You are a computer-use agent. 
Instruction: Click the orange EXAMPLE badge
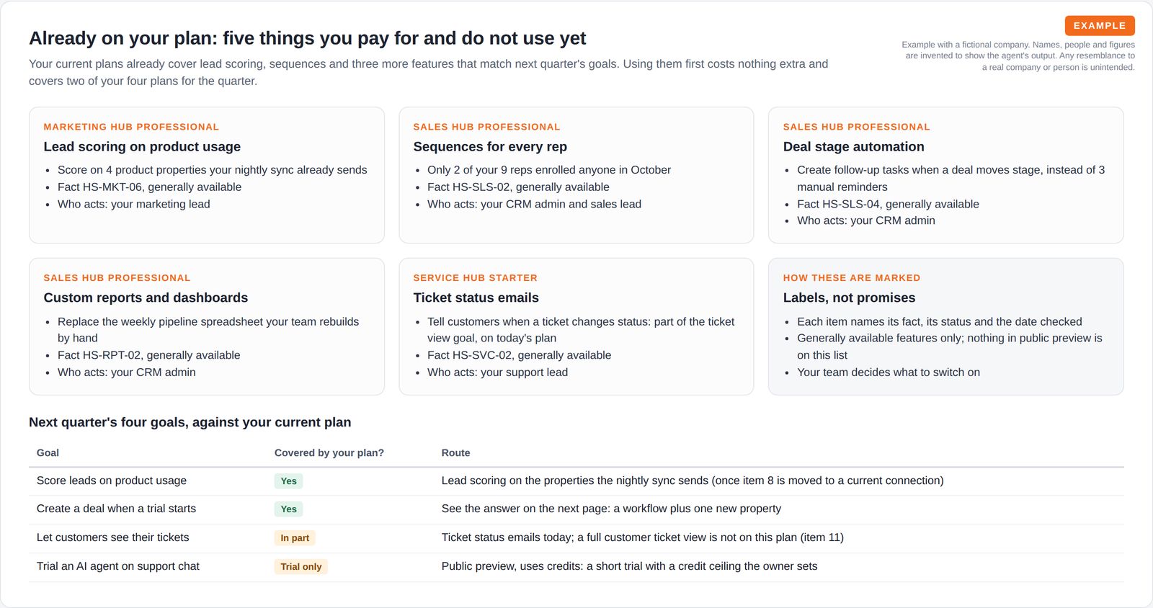1100,25
